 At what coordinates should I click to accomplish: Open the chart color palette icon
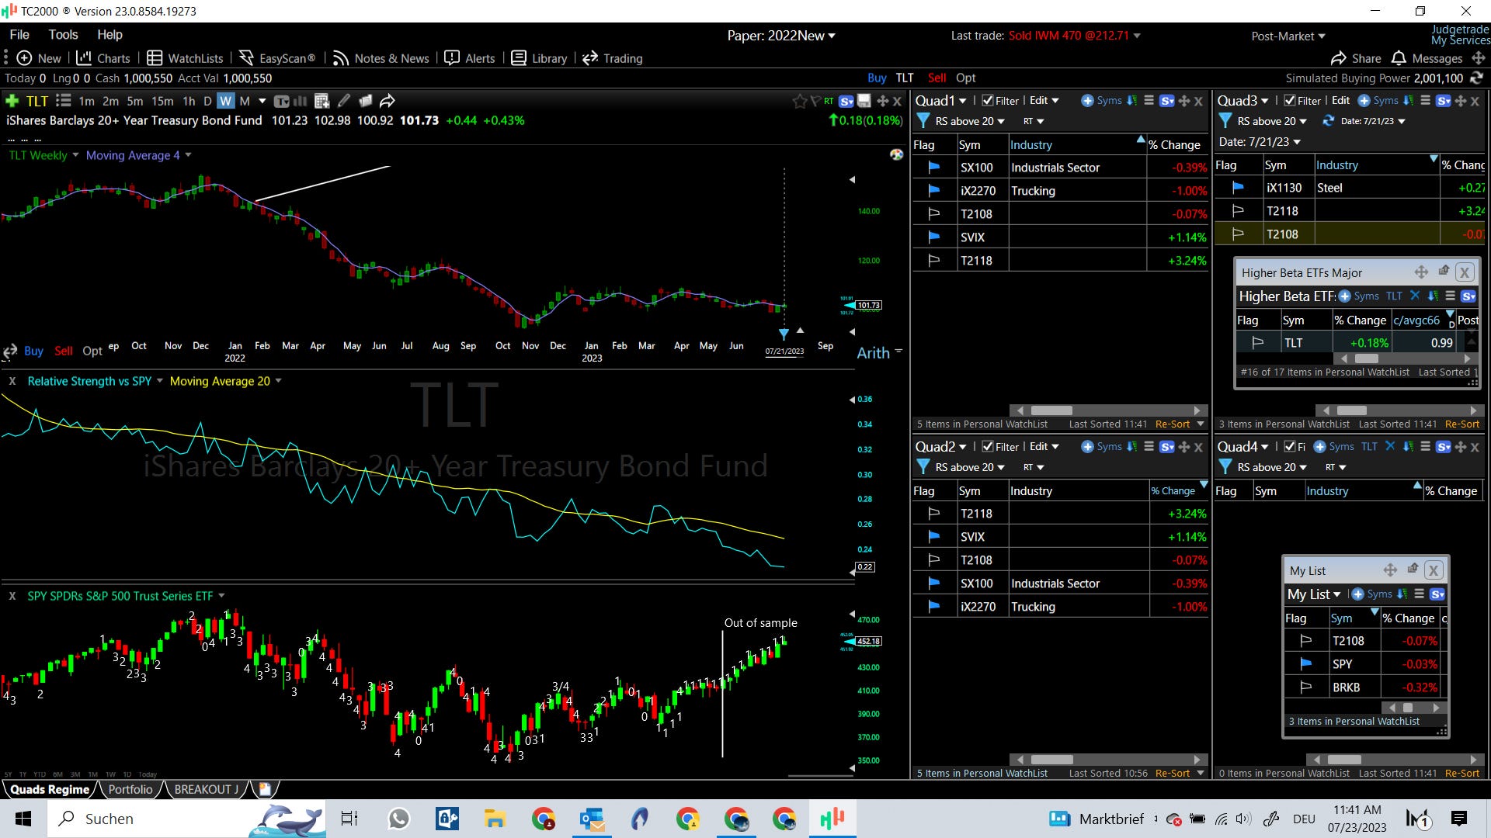click(896, 154)
